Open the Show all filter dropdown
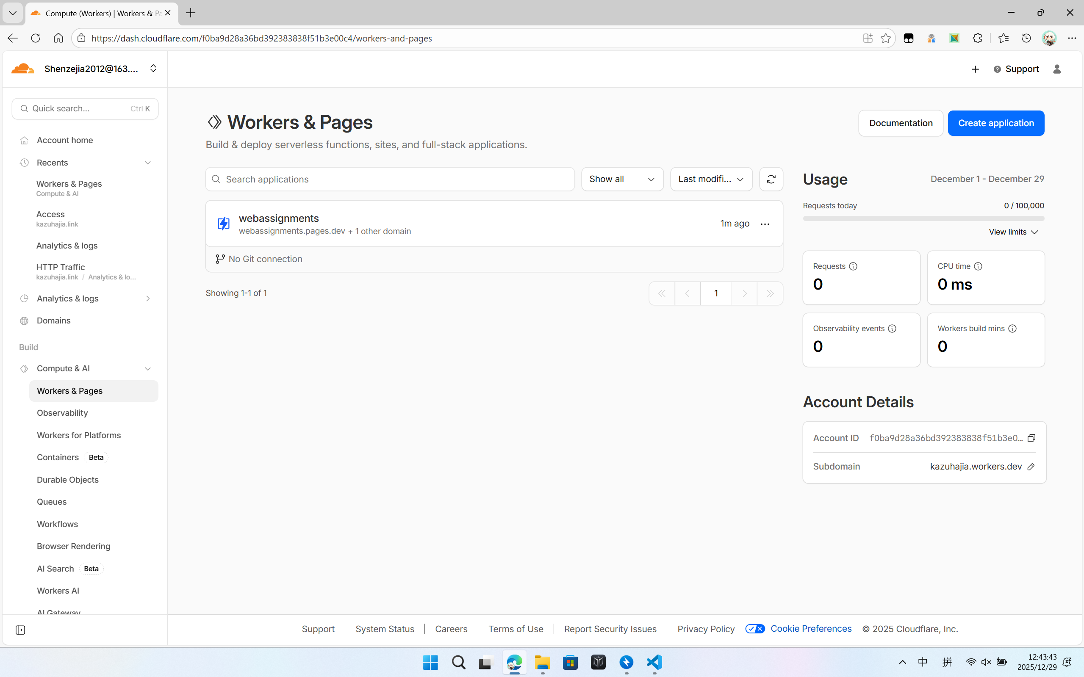The width and height of the screenshot is (1084, 677). pos(622,179)
